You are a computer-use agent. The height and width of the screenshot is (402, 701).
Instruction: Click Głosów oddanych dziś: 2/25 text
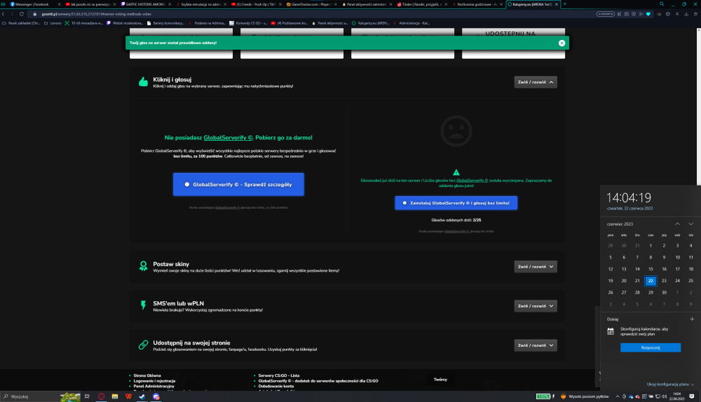tap(456, 220)
